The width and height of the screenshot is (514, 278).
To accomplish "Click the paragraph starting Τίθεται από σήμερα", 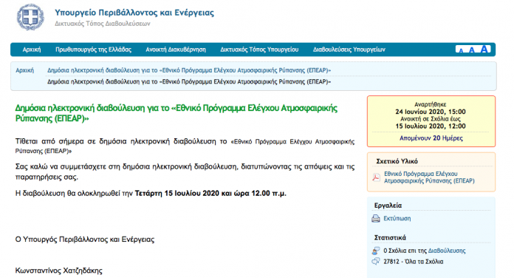I will pos(185,146).
